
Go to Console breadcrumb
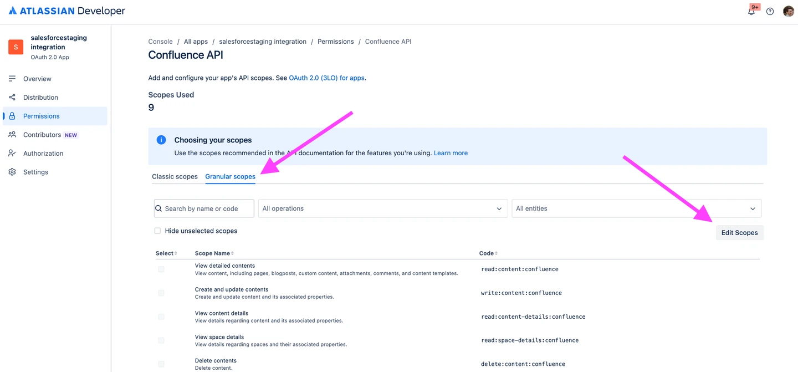click(161, 42)
